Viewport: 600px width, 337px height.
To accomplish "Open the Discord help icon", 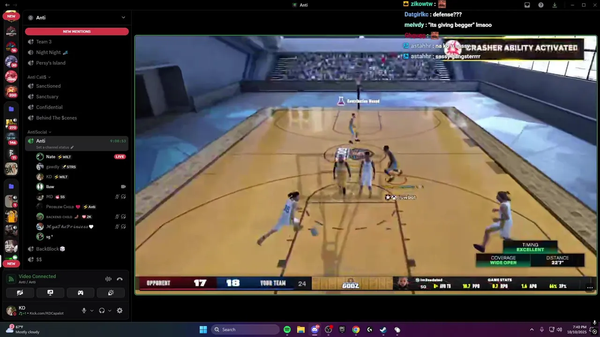I will click(541, 5).
